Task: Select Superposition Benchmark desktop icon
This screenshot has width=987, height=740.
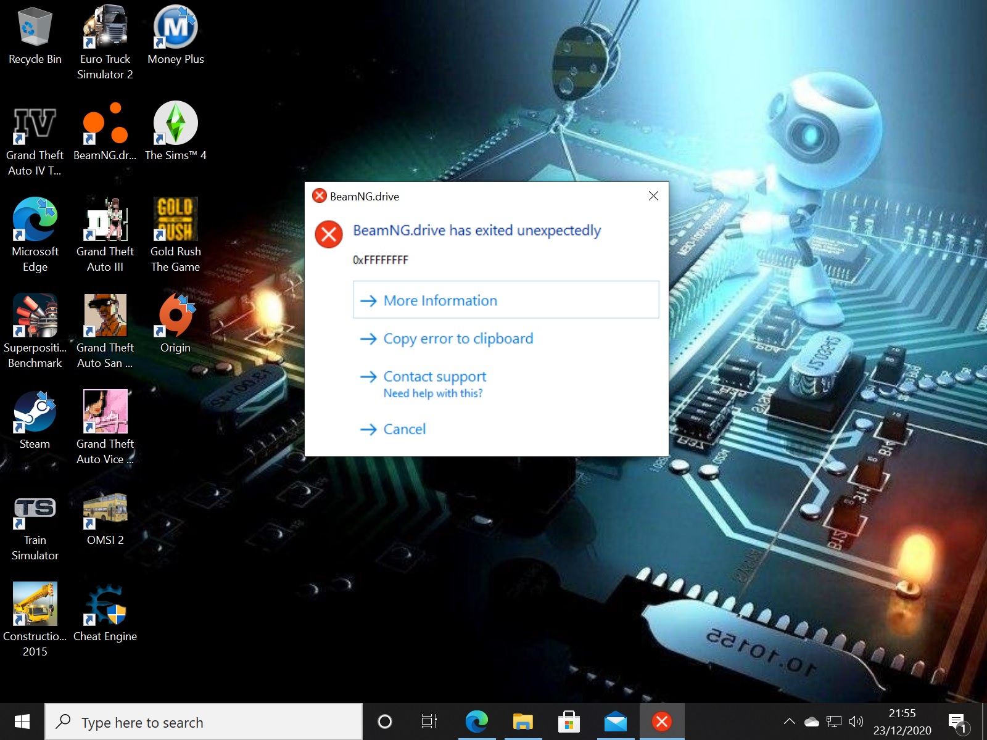Action: (35, 332)
